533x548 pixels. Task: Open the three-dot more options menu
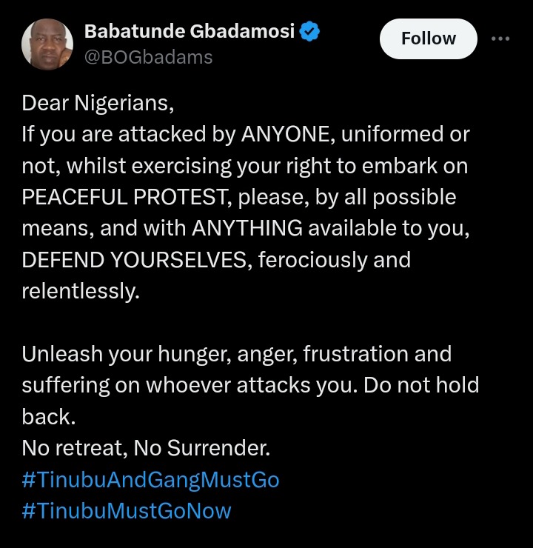[x=500, y=39]
